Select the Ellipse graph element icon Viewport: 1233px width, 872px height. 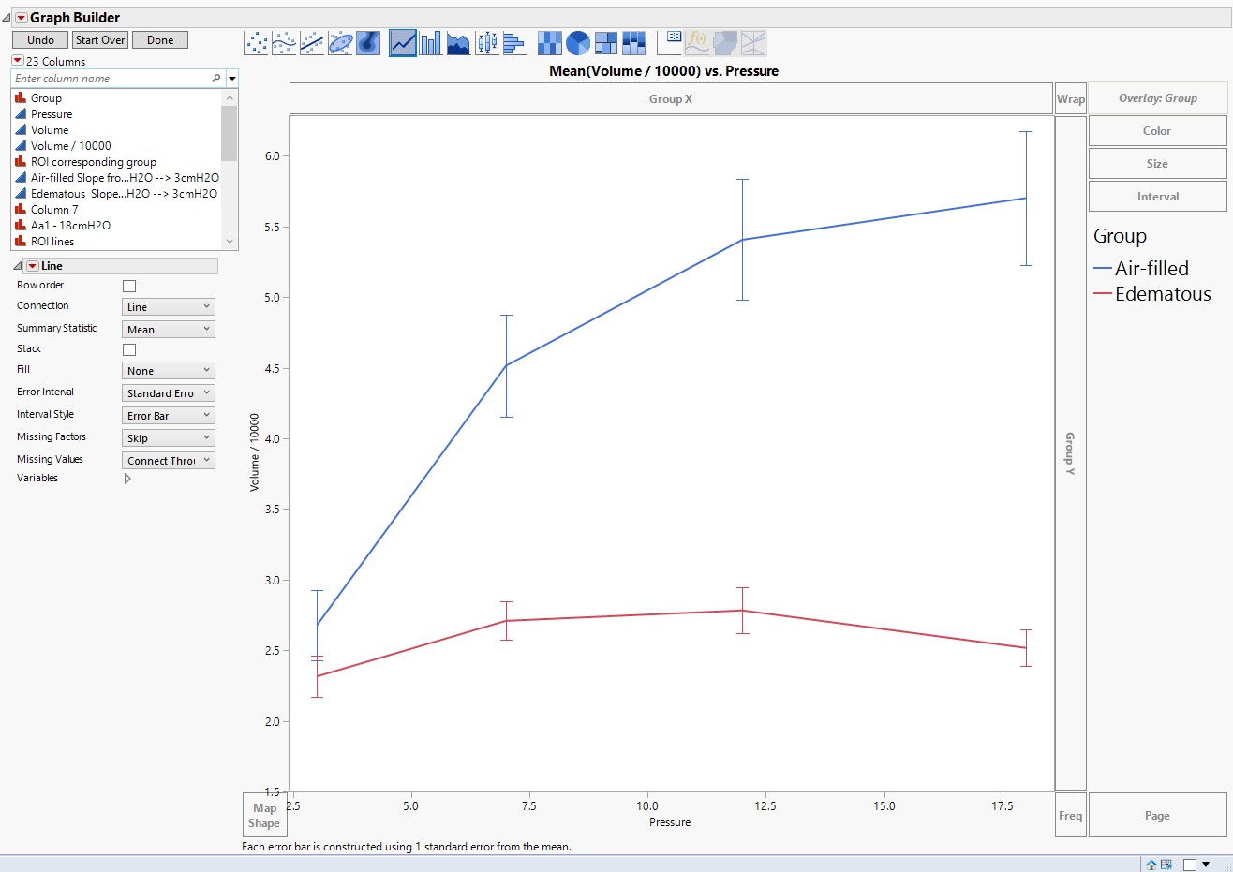click(340, 43)
